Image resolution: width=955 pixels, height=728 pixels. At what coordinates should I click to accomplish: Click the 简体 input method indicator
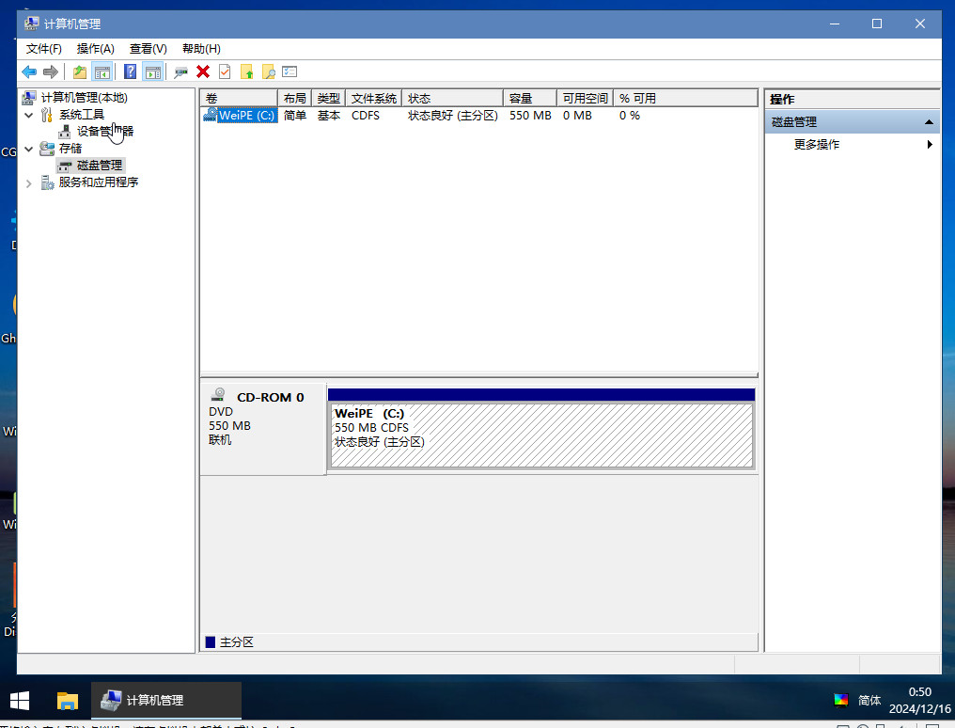coord(869,701)
